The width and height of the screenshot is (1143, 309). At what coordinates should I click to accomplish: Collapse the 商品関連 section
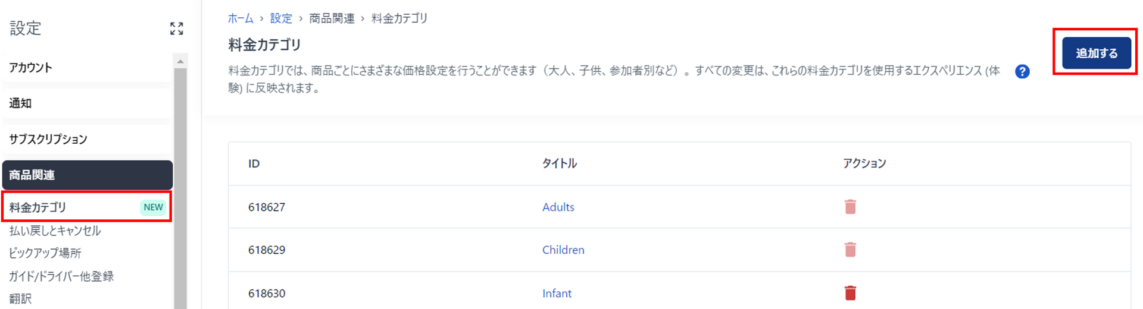point(87,175)
